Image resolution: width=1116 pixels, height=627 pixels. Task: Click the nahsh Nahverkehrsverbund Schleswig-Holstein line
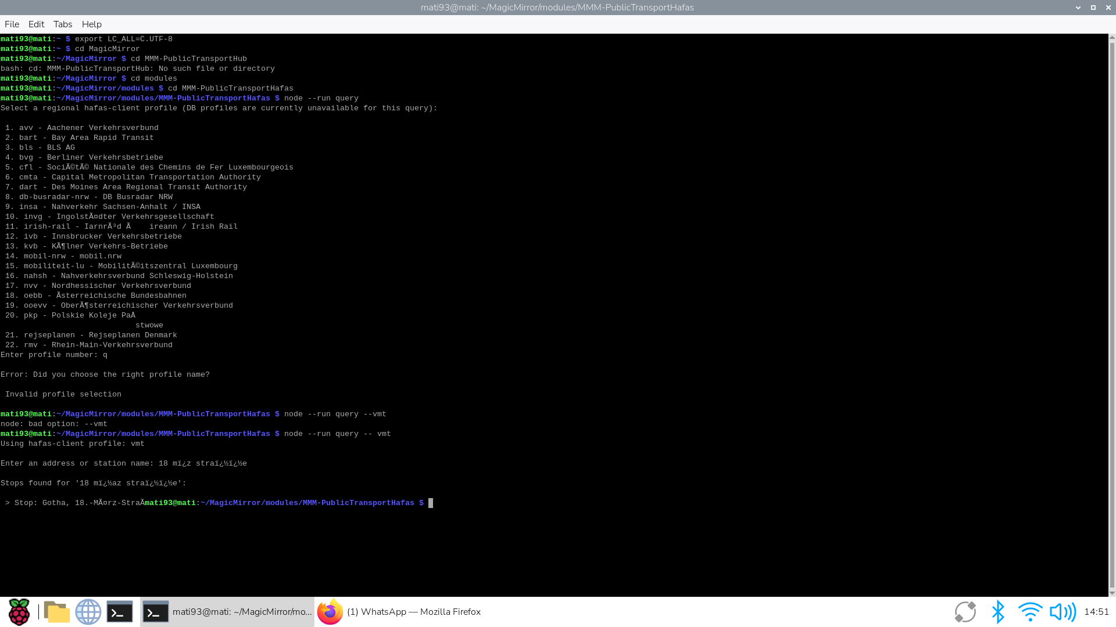pyautogui.click(x=119, y=276)
